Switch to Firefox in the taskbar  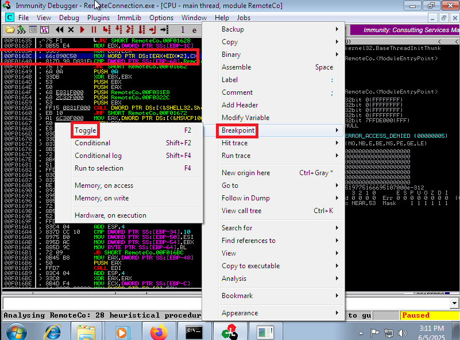[159, 332]
